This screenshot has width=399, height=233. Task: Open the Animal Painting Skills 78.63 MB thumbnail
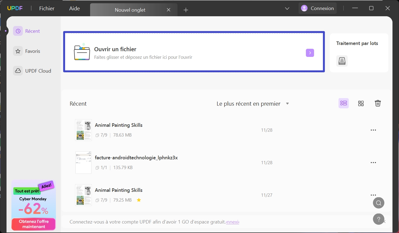click(83, 130)
